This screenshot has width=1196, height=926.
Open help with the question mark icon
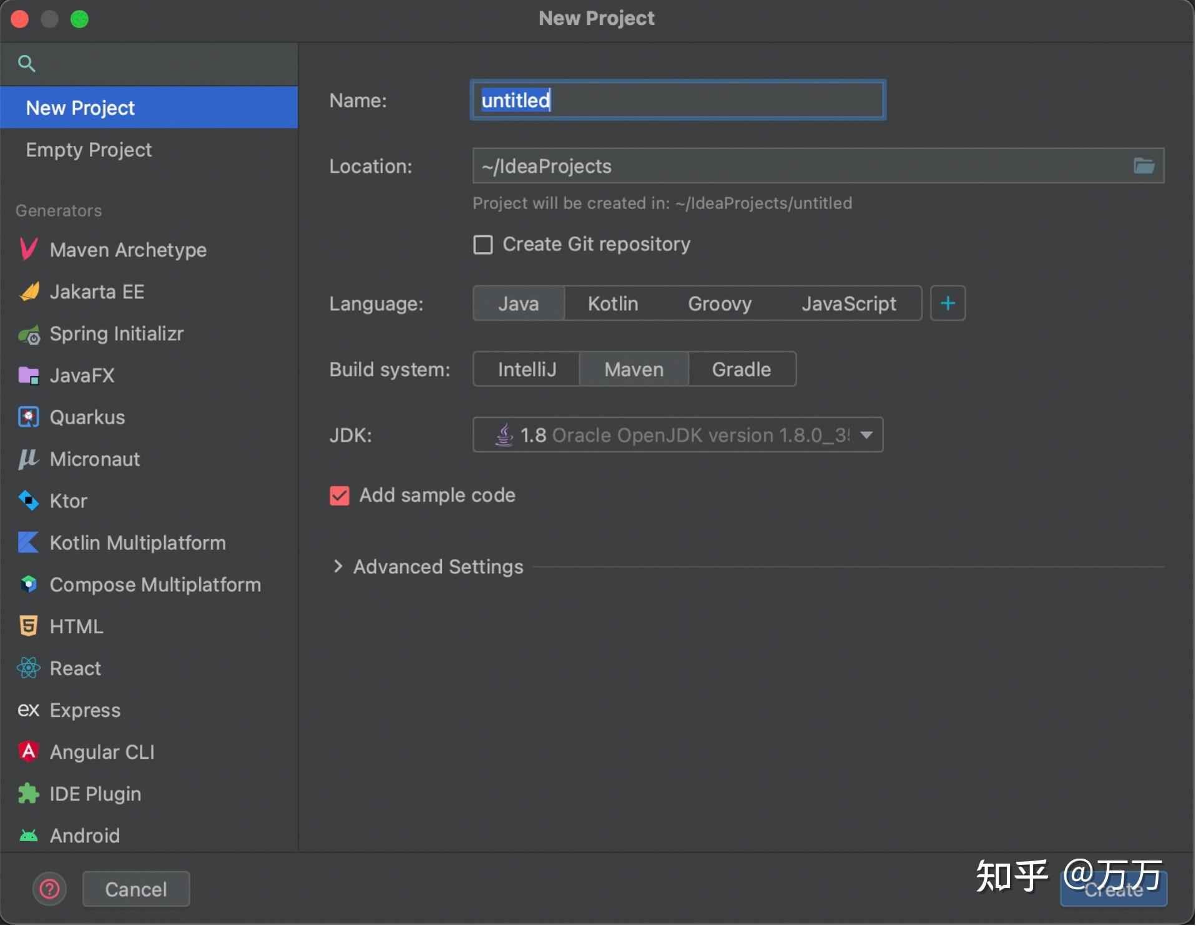[x=50, y=890]
